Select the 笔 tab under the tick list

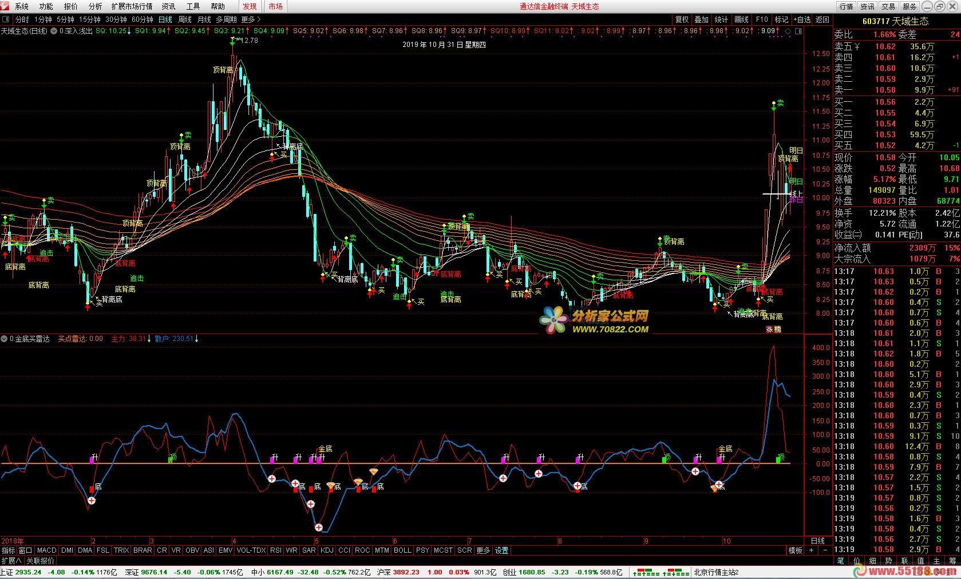(840, 561)
